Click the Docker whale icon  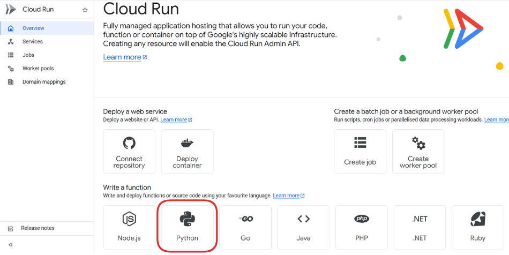[187, 142]
